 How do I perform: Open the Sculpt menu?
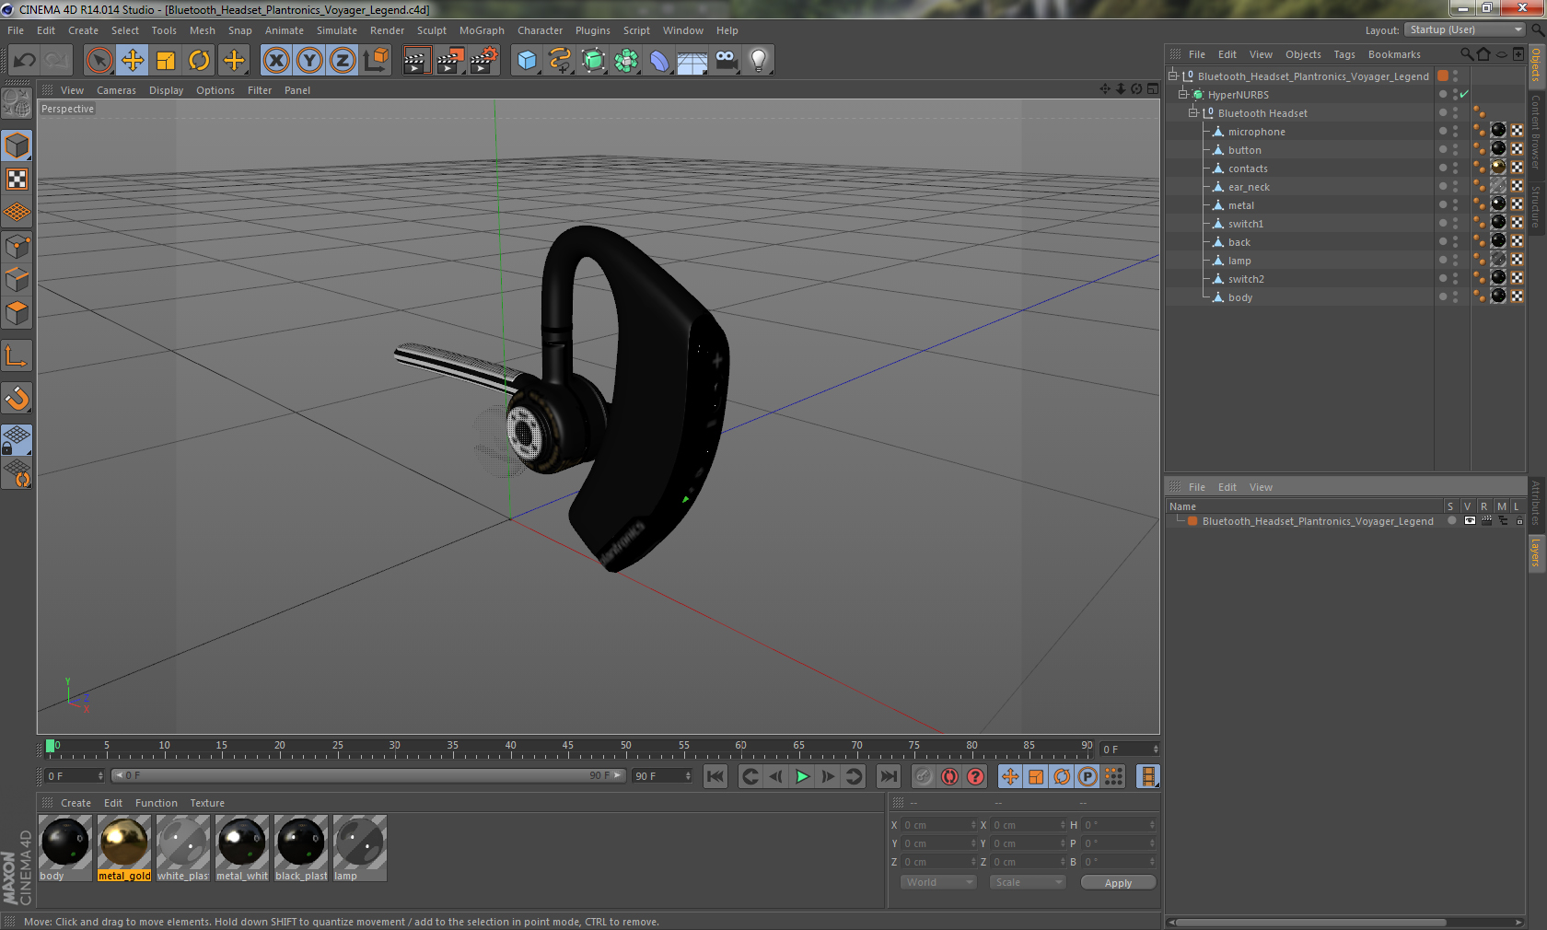pos(431,30)
